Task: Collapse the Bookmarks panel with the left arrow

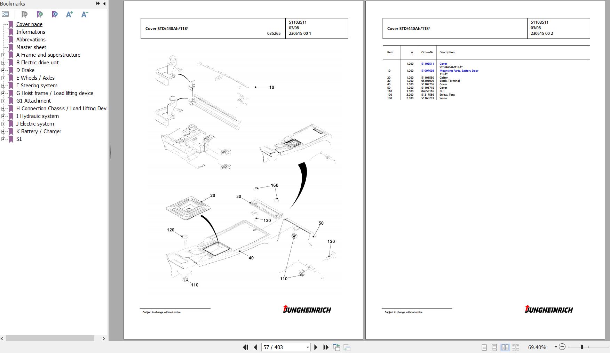Action: (104, 3)
